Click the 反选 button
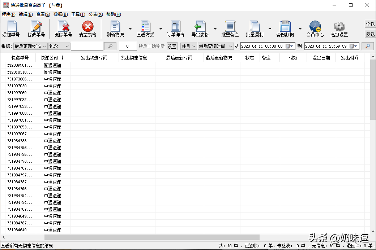 tap(370, 34)
